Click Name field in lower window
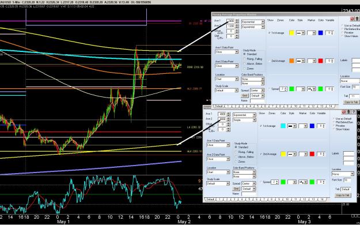The height and width of the screenshot is (225, 360). tap(249, 194)
